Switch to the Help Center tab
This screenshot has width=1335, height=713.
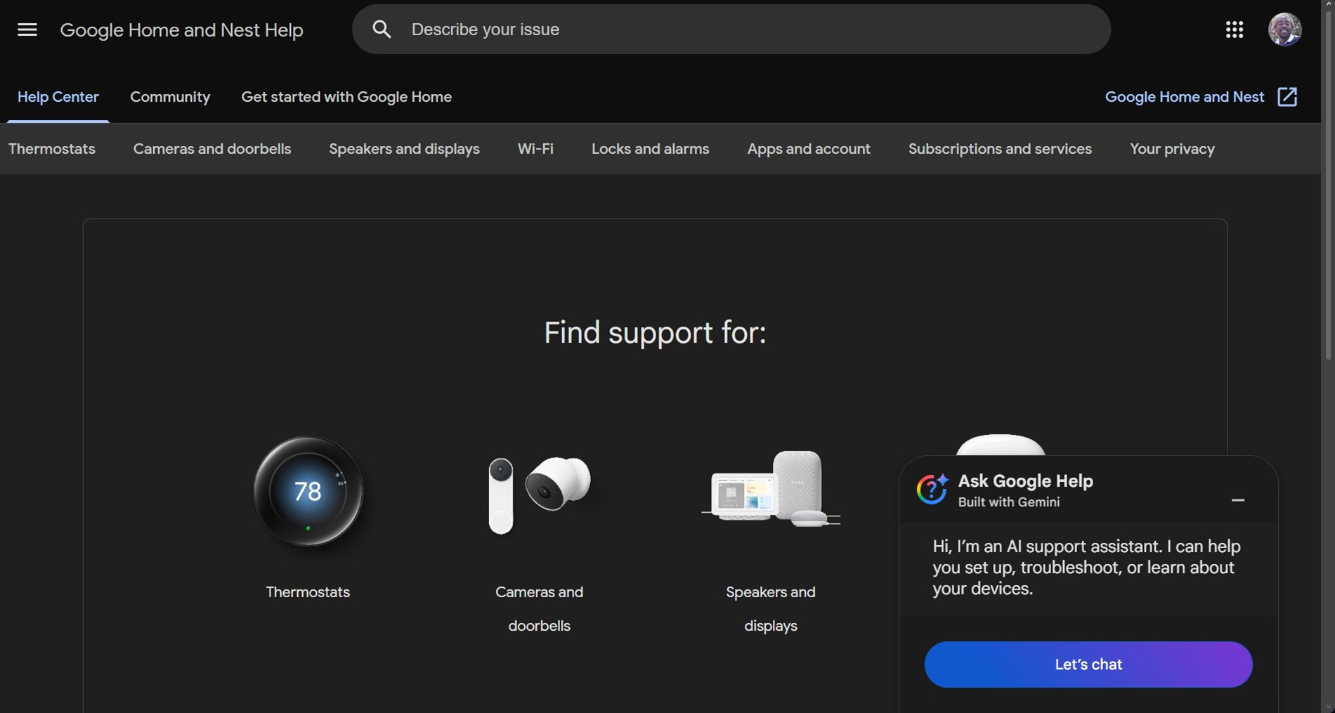[x=58, y=97]
